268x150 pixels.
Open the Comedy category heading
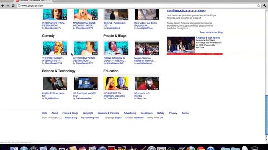(48, 36)
